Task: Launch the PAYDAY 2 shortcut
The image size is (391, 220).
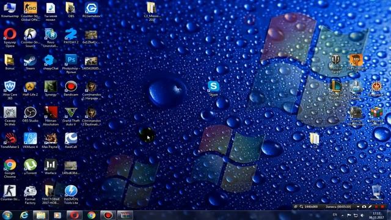Action: coord(71,36)
